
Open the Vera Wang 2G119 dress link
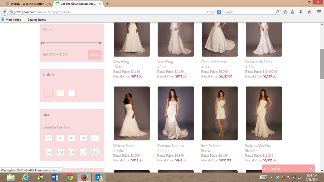click(x=165, y=64)
